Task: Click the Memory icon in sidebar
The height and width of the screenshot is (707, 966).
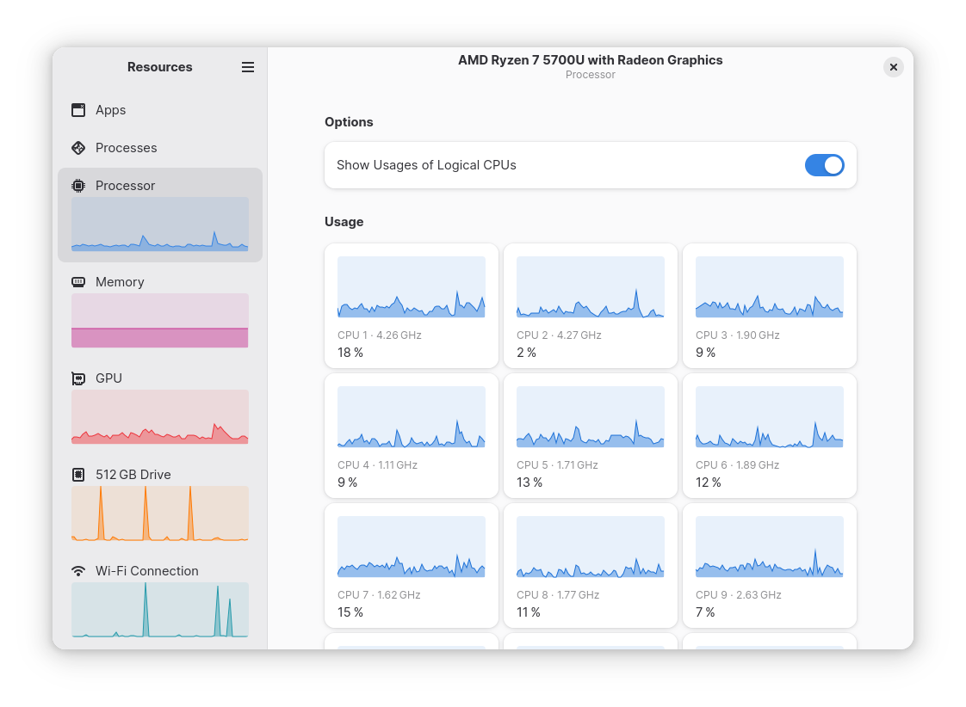Action: [78, 282]
